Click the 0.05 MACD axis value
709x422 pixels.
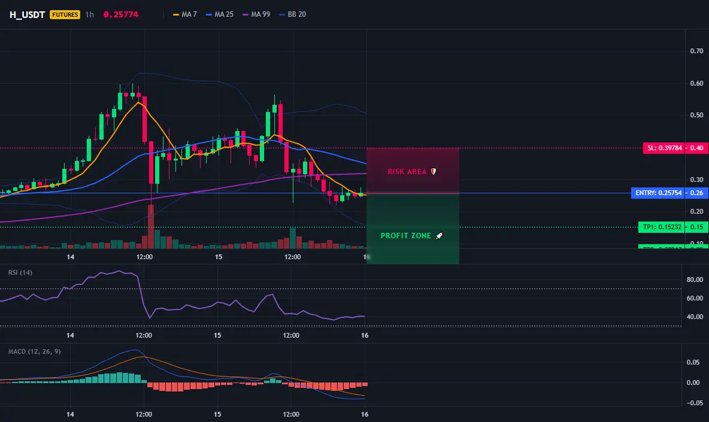(693, 362)
